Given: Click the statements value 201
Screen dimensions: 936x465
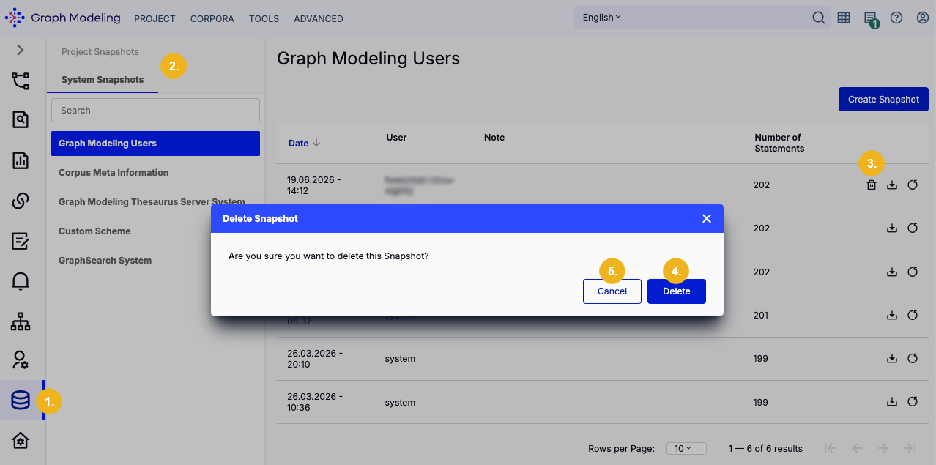Looking at the screenshot, I should [761, 316].
